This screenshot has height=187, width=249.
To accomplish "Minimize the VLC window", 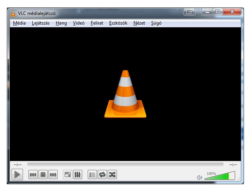I will tap(207, 12).
